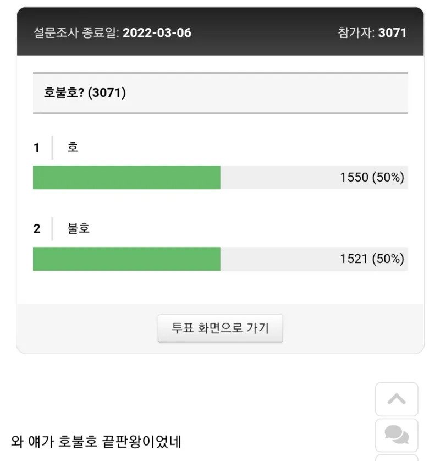Click the 참가자 label in the header
Viewport: 440px width, 461px height.
(356, 32)
